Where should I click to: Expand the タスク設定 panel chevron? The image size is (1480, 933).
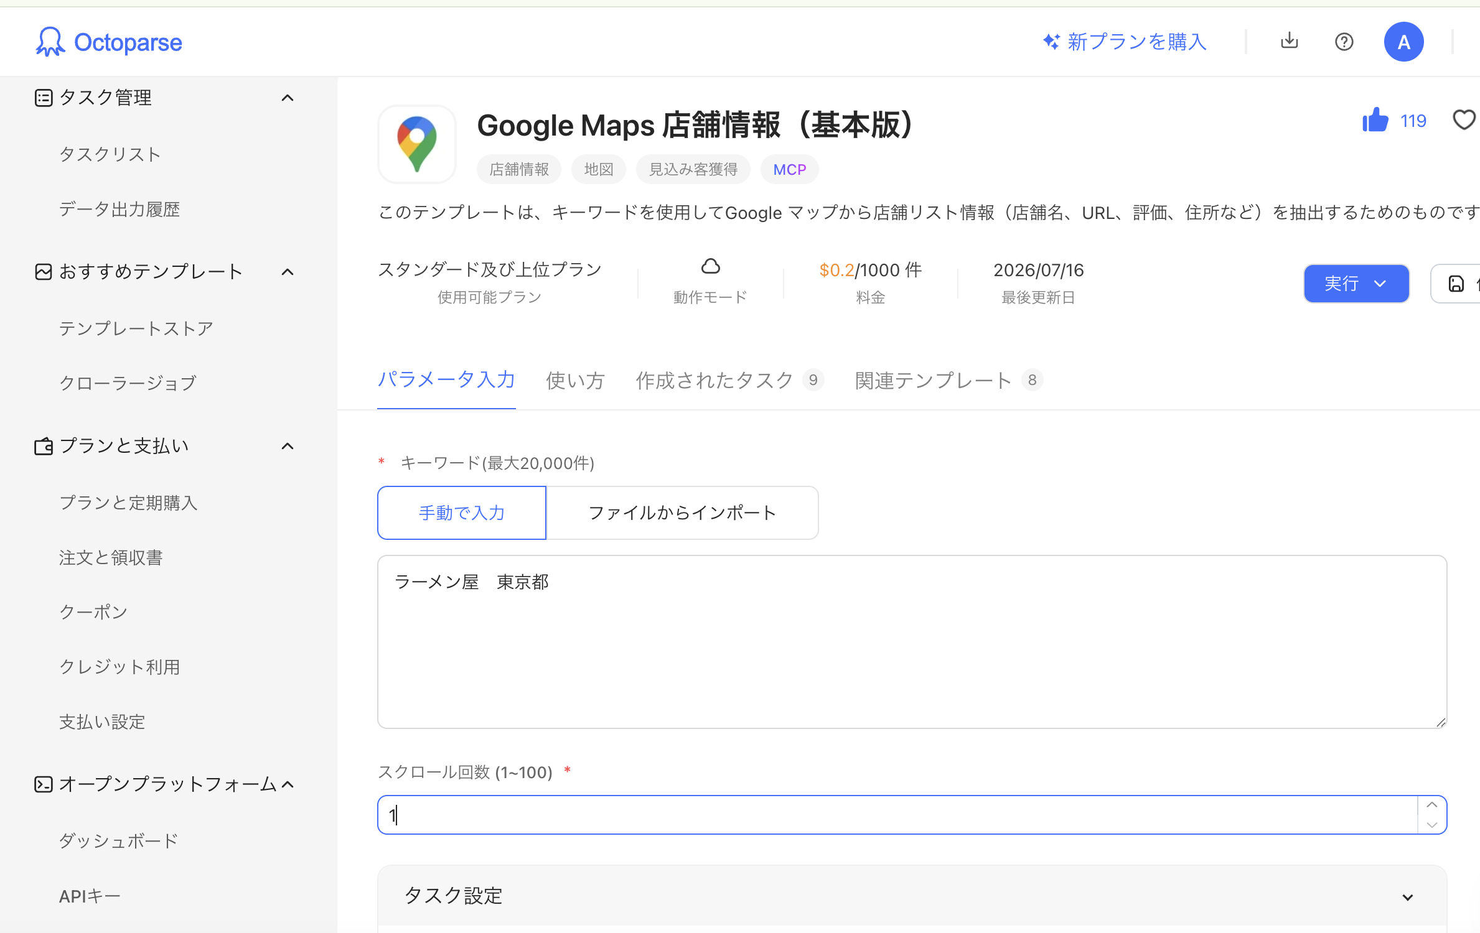point(1408,897)
